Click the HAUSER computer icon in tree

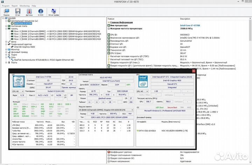tap(6, 18)
